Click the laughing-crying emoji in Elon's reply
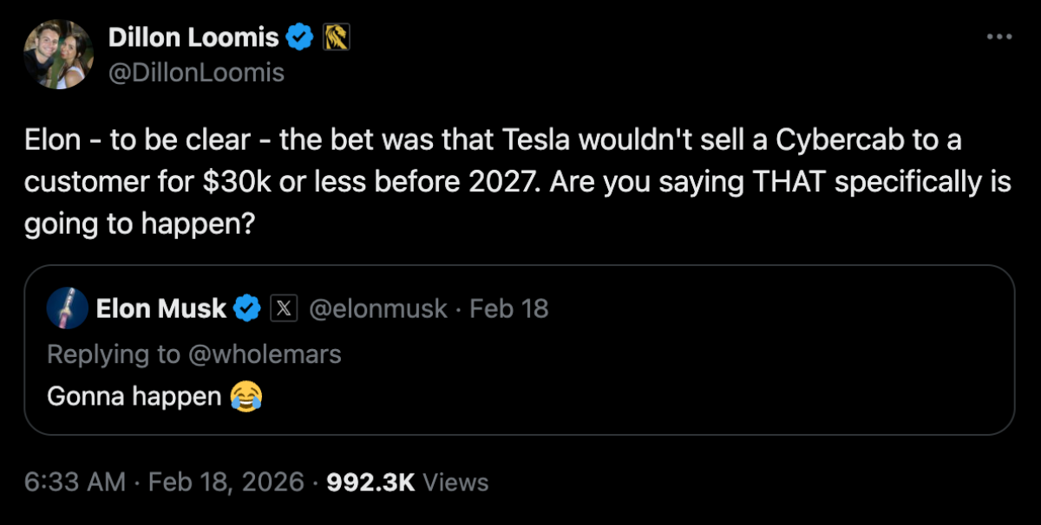The height and width of the screenshot is (525, 1041). coord(246,397)
